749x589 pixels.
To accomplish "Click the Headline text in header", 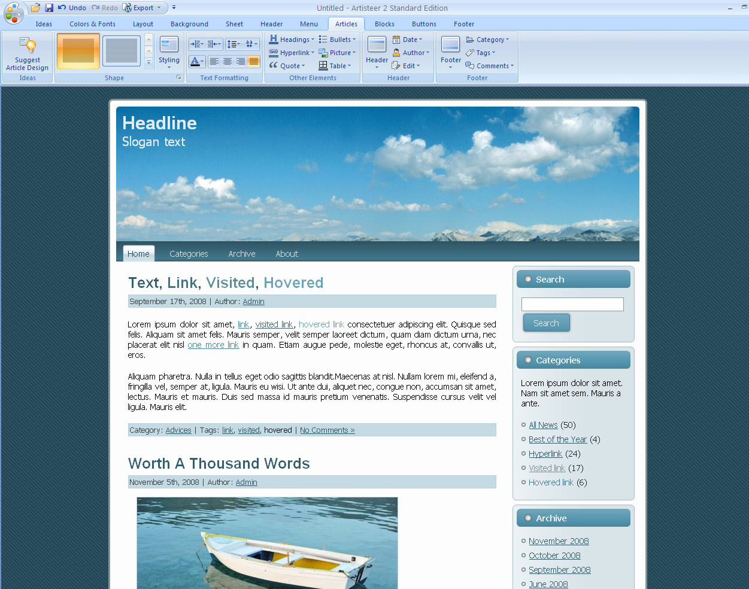I will coord(159,123).
